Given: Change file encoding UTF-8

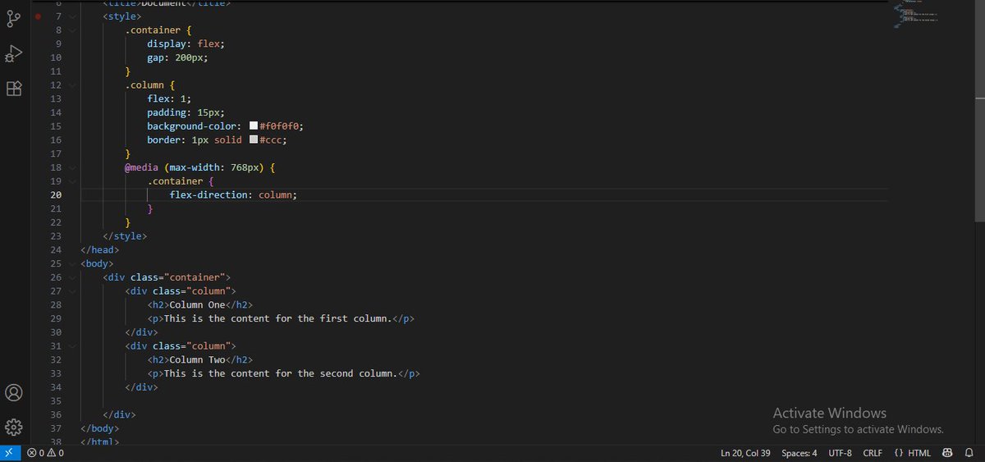Looking at the screenshot, I should (841, 453).
